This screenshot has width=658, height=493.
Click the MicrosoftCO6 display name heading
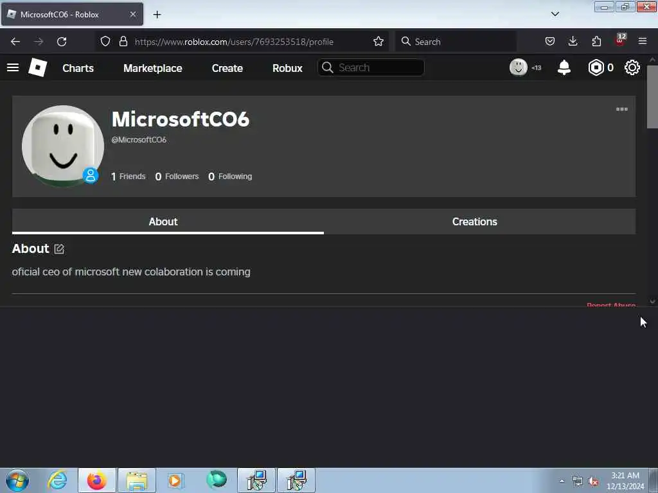click(x=181, y=119)
